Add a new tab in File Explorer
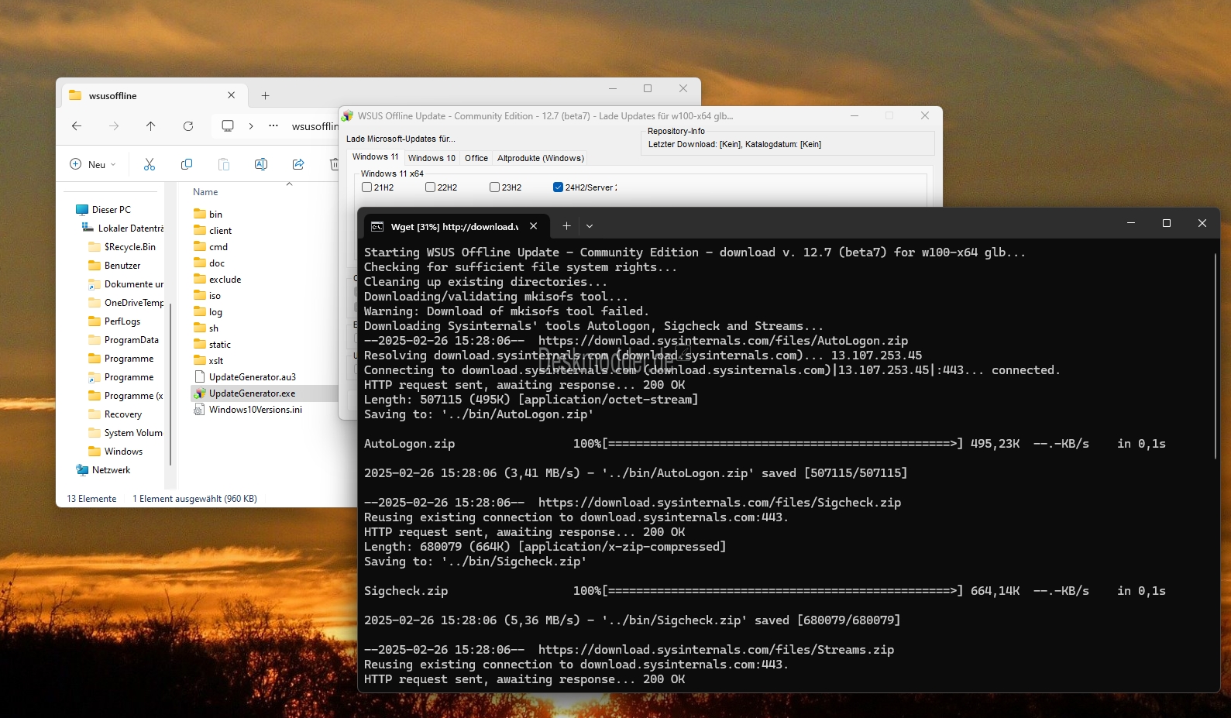 (265, 96)
